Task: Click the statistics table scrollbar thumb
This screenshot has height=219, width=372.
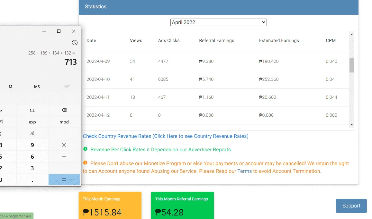Action: pyautogui.click(x=352, y=65)
